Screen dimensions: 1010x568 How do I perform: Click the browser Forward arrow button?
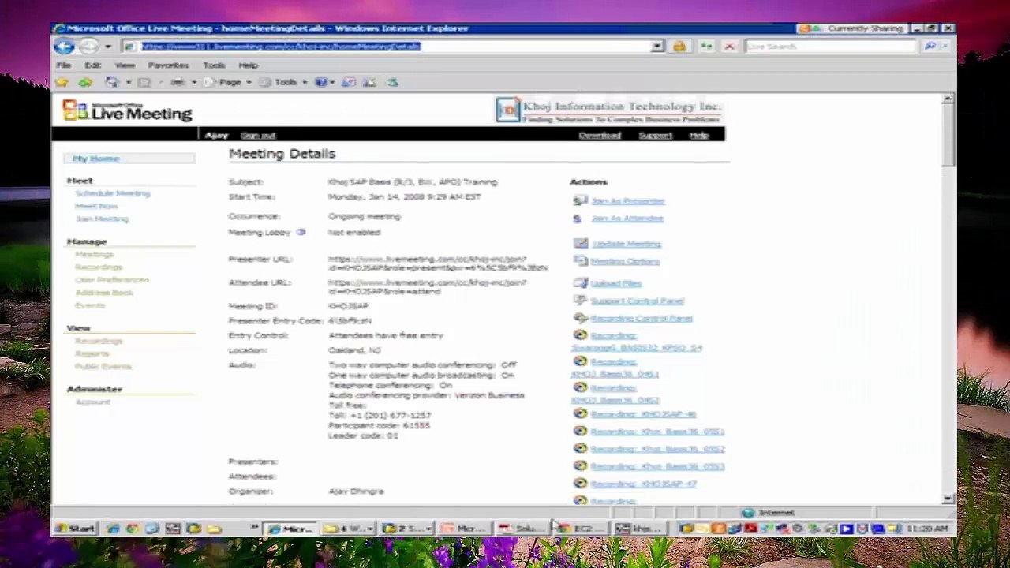pos(88,47)
